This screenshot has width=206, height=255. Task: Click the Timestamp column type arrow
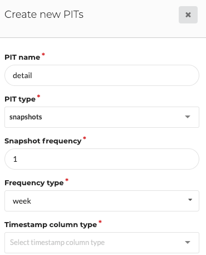(188, 242)
